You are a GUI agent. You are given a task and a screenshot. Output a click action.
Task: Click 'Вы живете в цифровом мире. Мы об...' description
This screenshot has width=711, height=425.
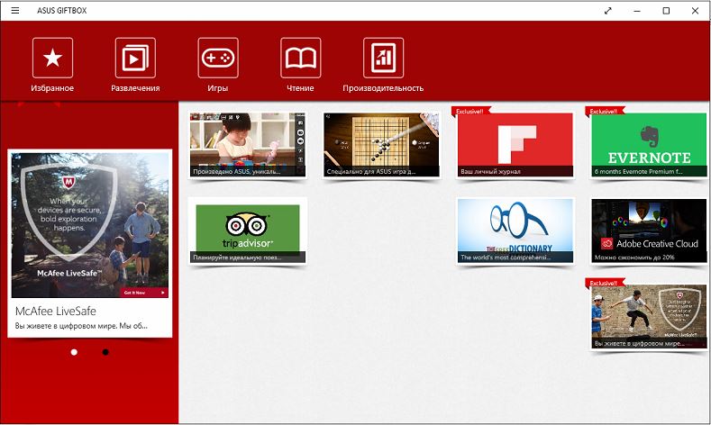(x=81, y=326)
